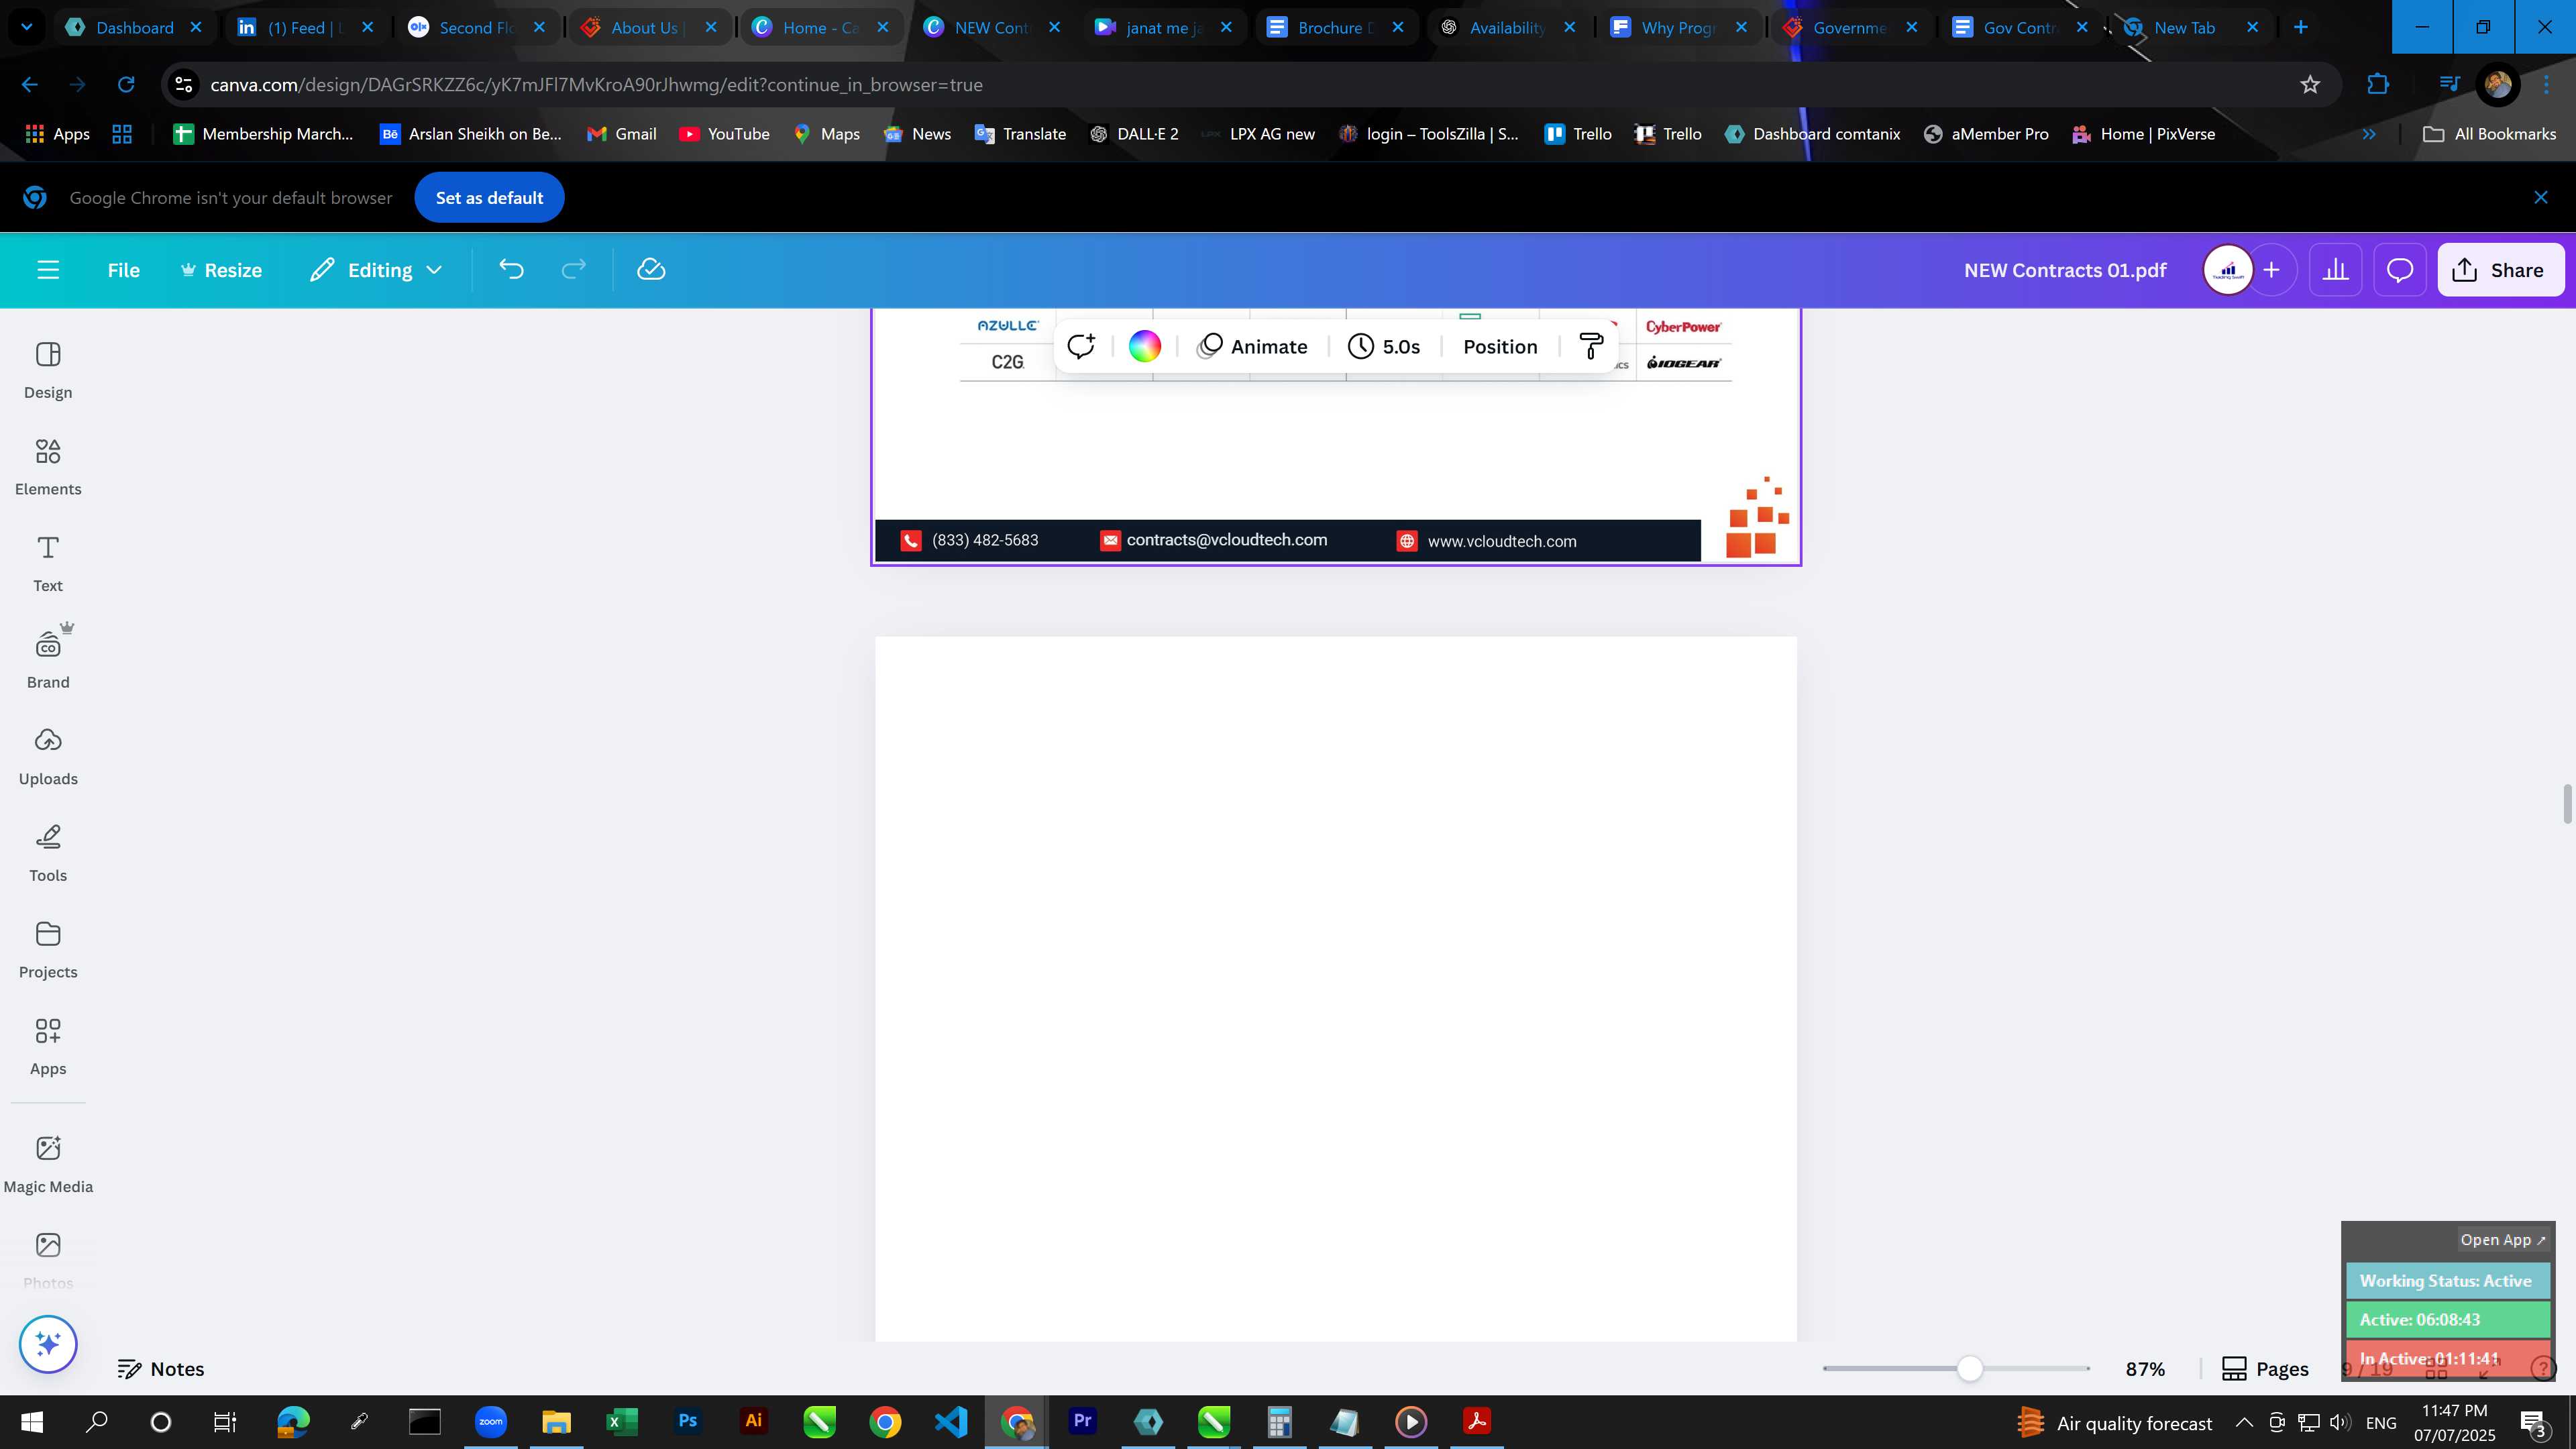Click the address bar URL
2576x1449 pixels.
click(x=596, y=85)
